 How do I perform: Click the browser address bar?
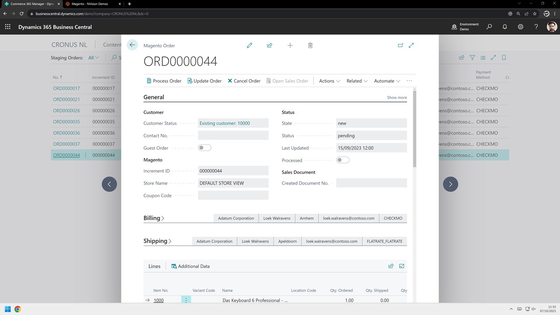point(267,14)
